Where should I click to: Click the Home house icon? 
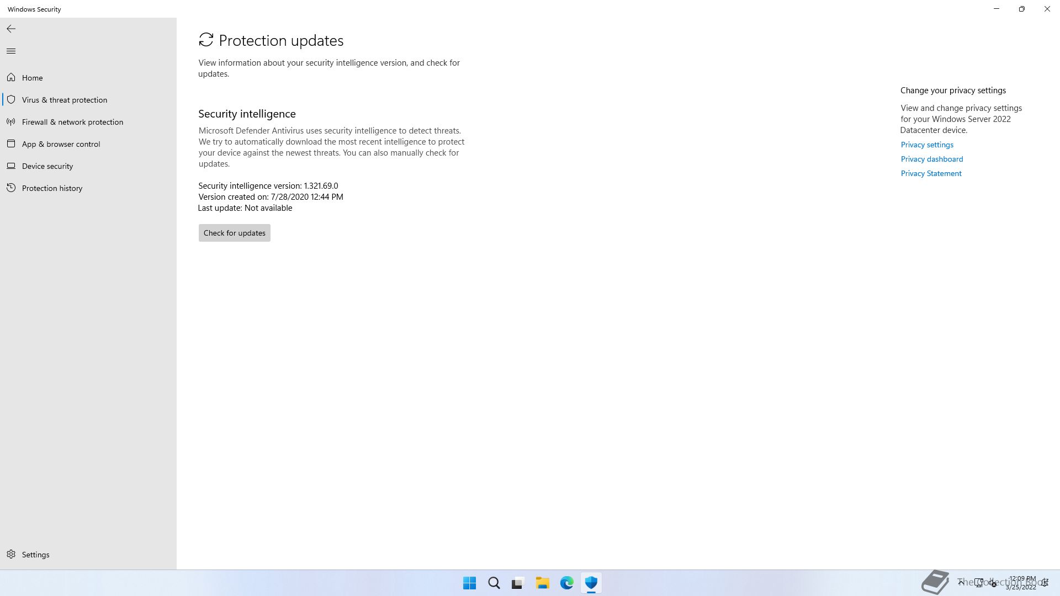click(x=11, y=78)
